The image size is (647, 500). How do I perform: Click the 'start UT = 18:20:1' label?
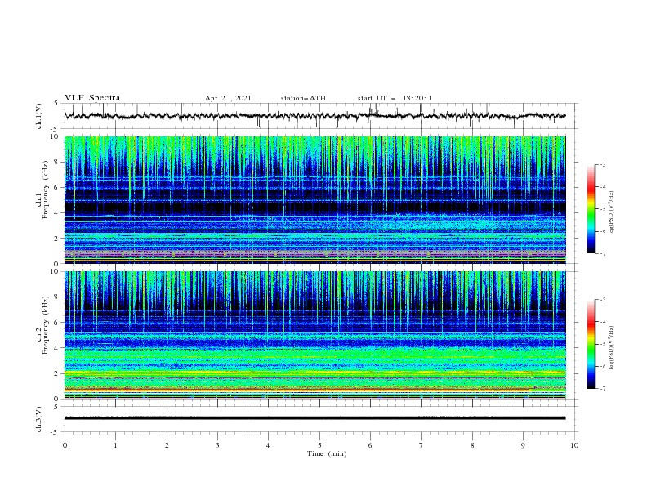click(395, 98)
